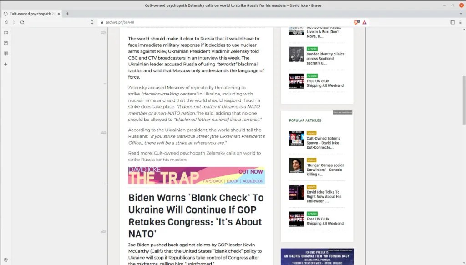Open the reading list sidebar icon
Image resolution: width=466 pixels, height=265 pixels.
[5, 54]
